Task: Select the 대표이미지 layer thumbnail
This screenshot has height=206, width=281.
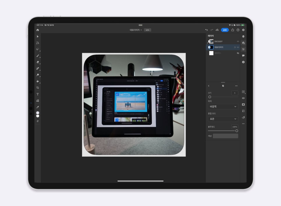Action: (x=211, y=47)
